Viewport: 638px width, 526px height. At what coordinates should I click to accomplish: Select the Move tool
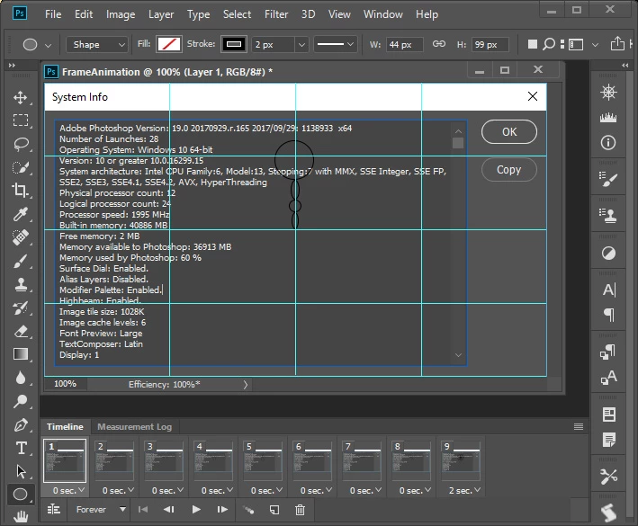click(x=21, y=97)
